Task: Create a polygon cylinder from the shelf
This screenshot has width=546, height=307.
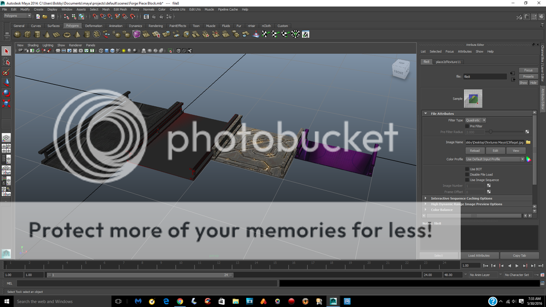Action: tap(37, 34)
